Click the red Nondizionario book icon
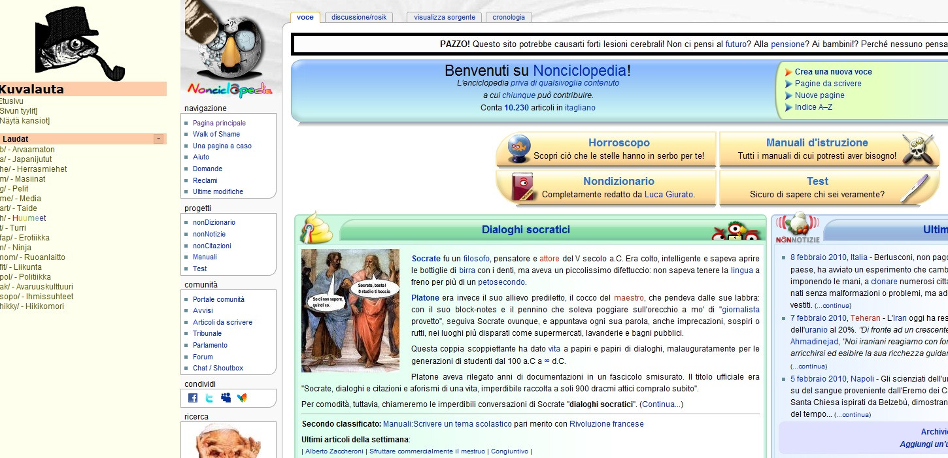The image size is (948, 458). (x=522, y=188)
